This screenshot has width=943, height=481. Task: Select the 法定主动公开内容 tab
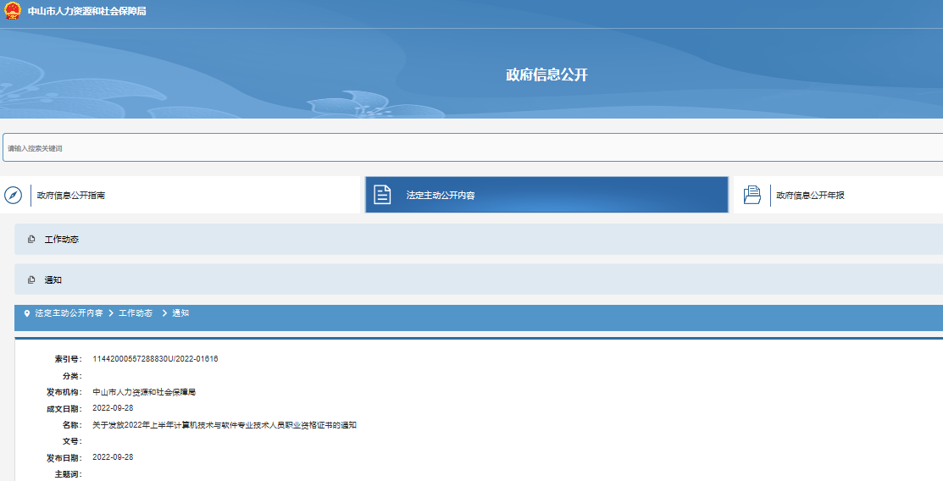[546, 195]
